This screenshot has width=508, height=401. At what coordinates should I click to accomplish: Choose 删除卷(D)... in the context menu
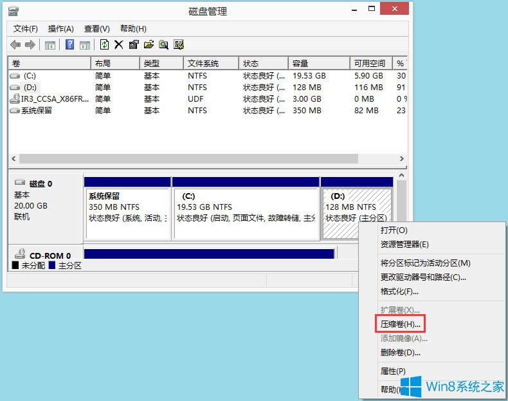click(x=401, y=353)
